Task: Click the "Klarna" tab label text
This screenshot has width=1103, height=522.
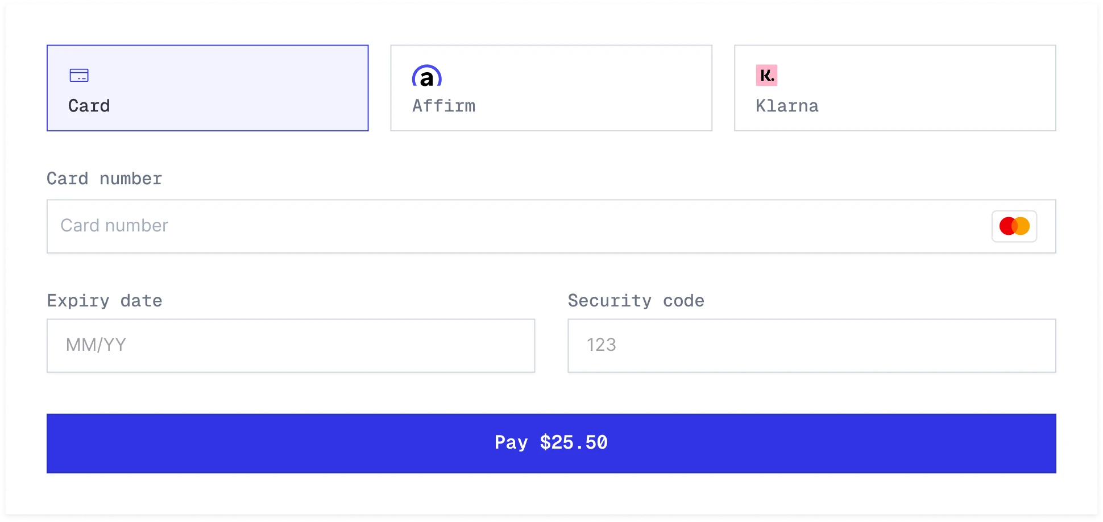Action: point(787,106)
